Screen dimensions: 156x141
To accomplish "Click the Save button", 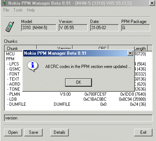I will point(34,132).
